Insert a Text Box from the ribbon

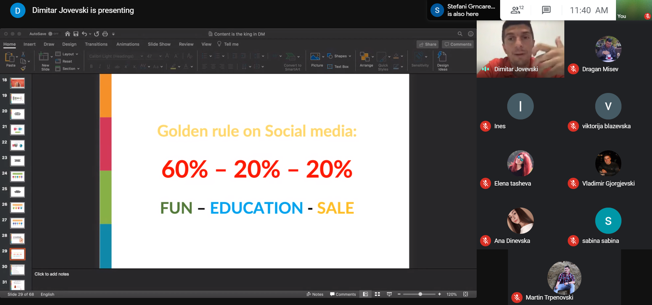point(338,66)
